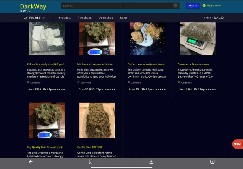Expand the CATEGORIES all menu
The height and width of the screenshot is (169, 243).
point(34,18)
